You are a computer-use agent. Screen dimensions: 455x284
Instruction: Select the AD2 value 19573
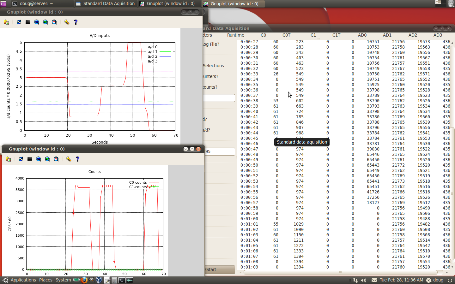coord(424,42)
